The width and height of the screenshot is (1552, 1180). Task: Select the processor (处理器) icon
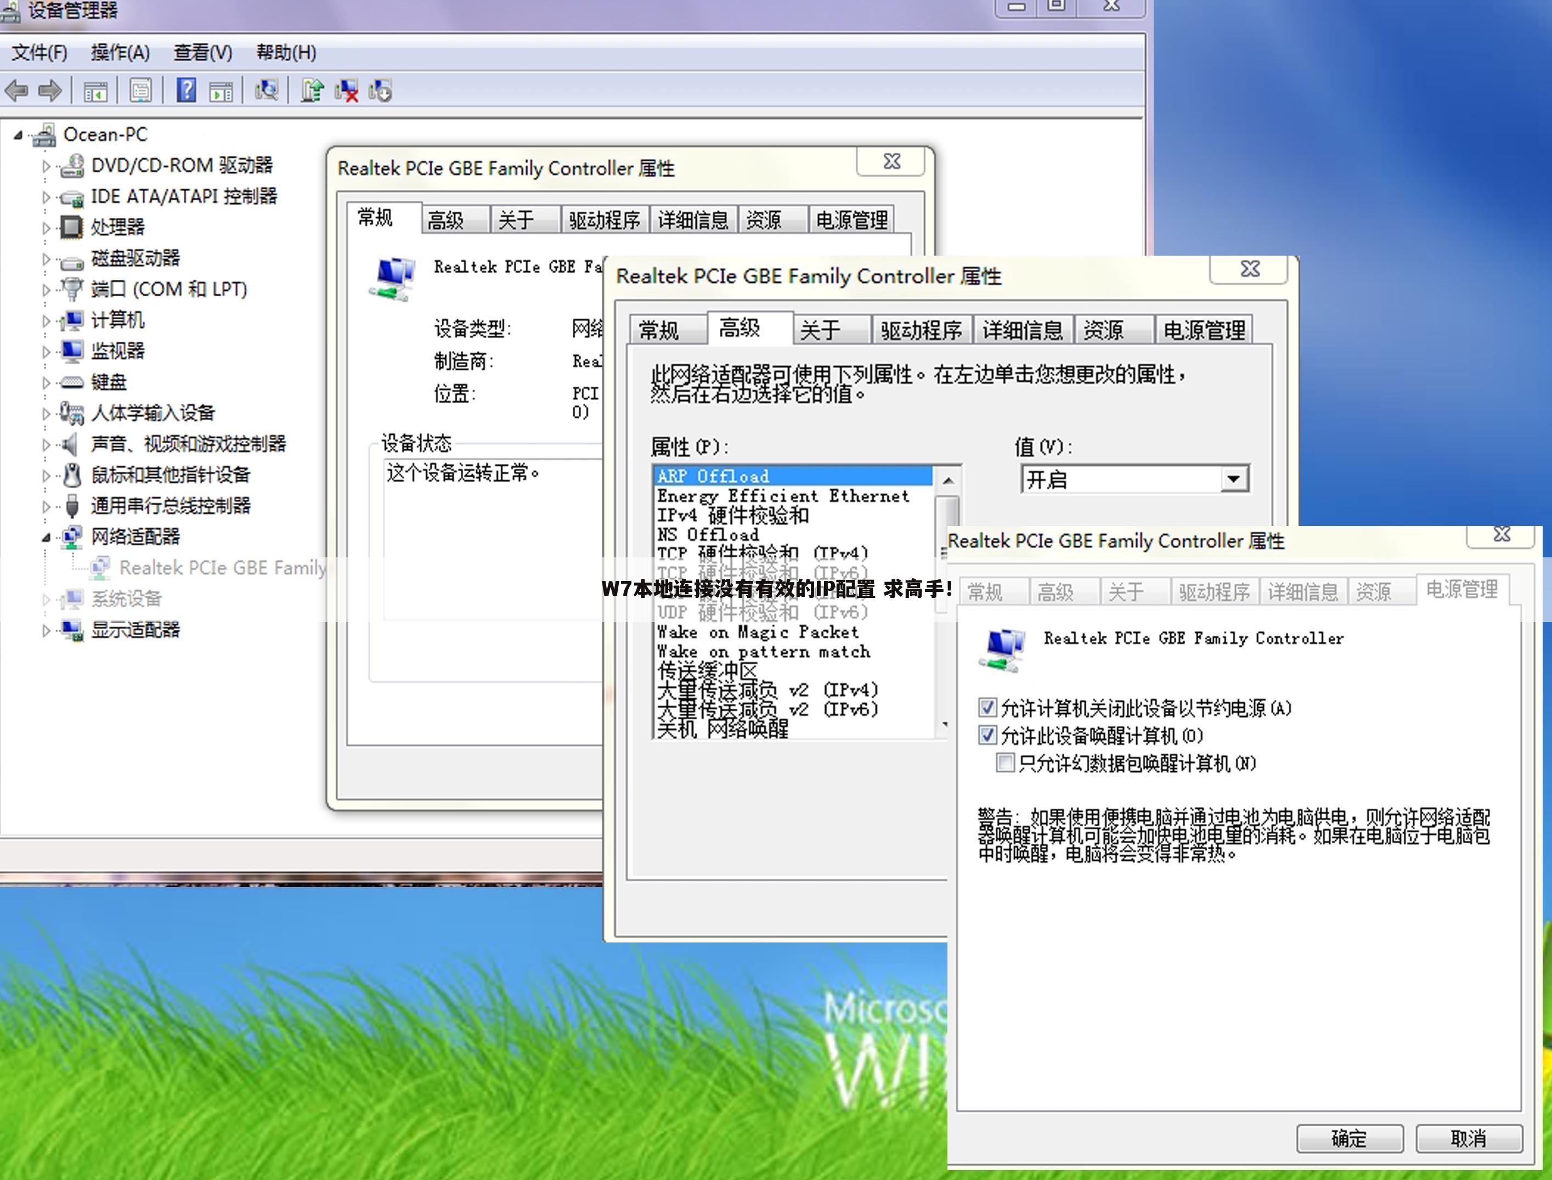[x=72, y=227]
